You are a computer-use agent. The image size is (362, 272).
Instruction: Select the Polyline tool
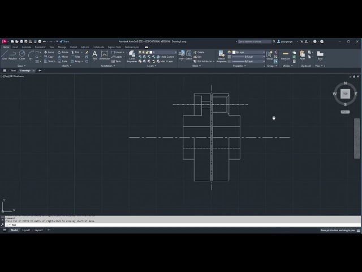pyautogui.click(x=12, y=55)
